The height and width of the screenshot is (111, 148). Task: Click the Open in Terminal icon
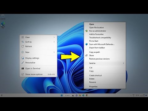point(23,68)
